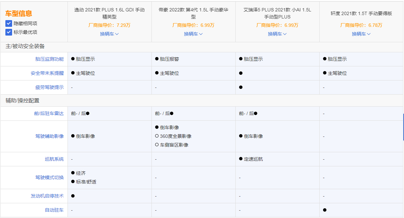
Task: Click the 安全带未系提醒 row label
Action: point(47,73)
